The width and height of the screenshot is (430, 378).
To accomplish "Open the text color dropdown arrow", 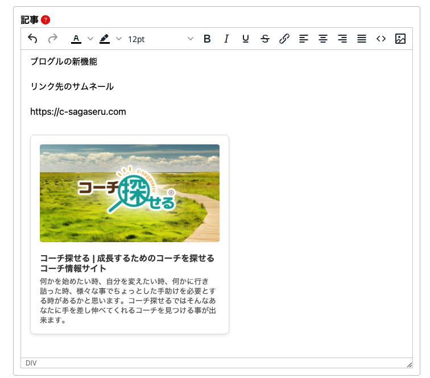I will point(90,39).
